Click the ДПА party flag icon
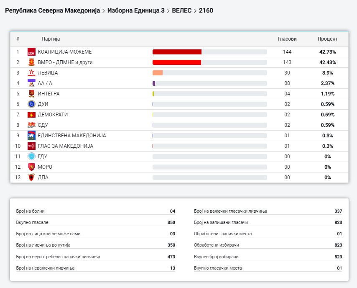The image size is (357, 288). coord(31,177)
